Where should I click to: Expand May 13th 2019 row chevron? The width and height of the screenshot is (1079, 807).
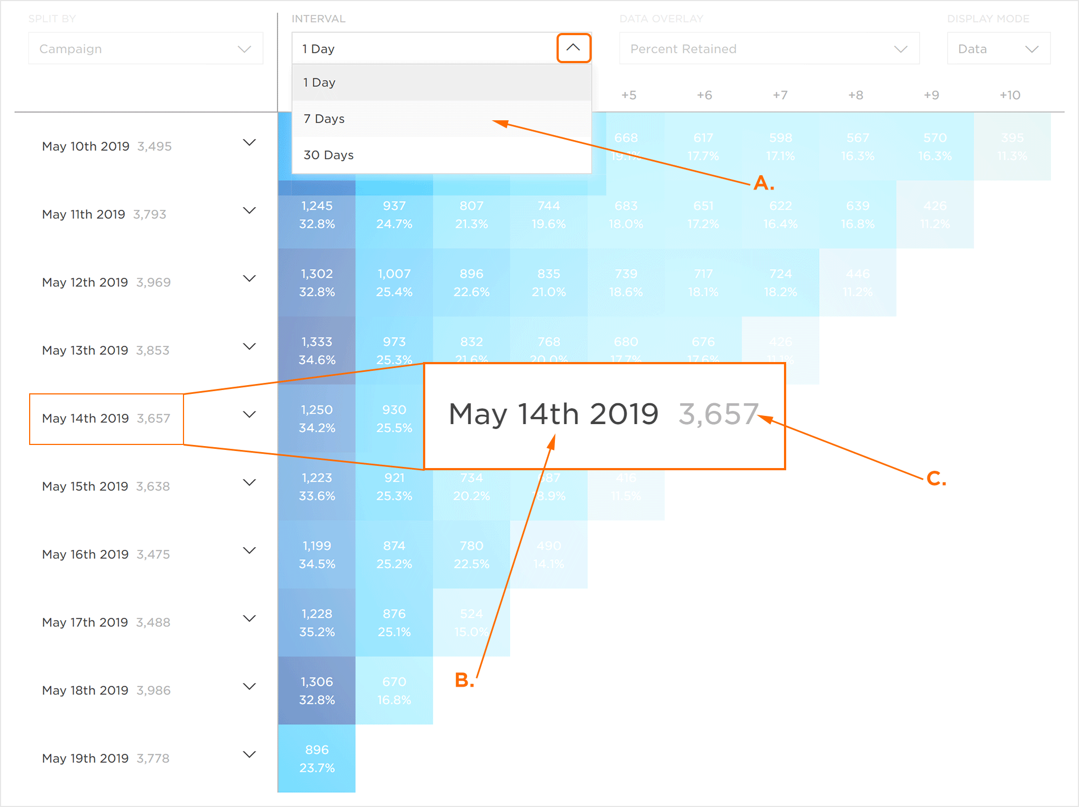point(249,347)
